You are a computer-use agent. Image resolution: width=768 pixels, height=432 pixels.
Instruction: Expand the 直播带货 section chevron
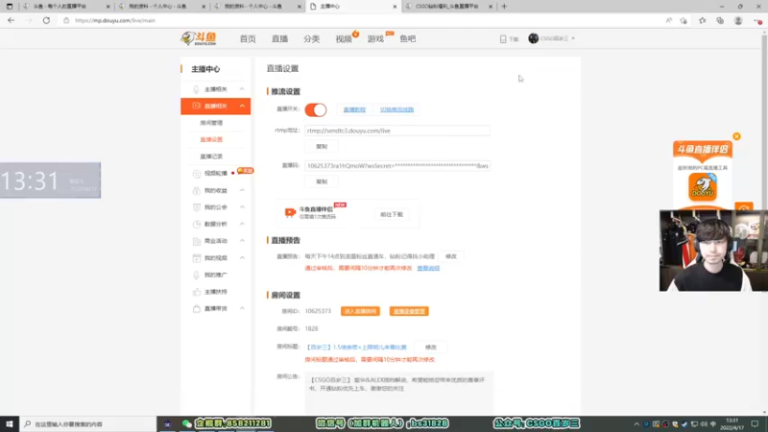pyautogui.click(x=242, y=308)
